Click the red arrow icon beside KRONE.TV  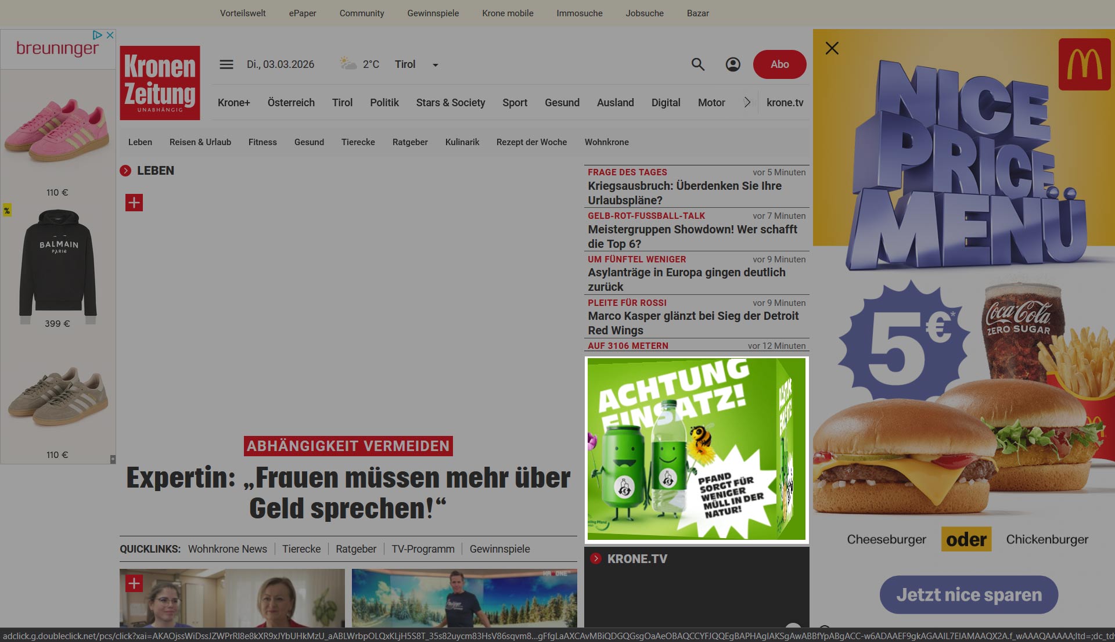click(x=595, y=558)
